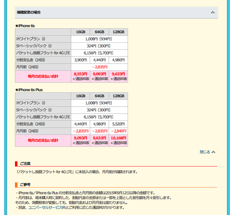Select 64GB column header in iPhone 6s Plus table

tap(99, 96)
